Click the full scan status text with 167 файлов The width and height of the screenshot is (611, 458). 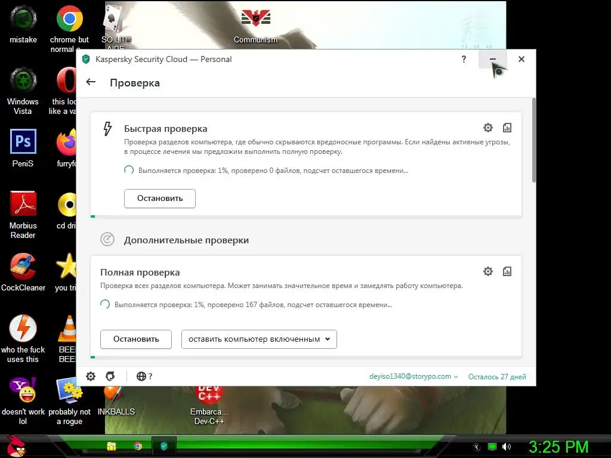coord(253,305)
